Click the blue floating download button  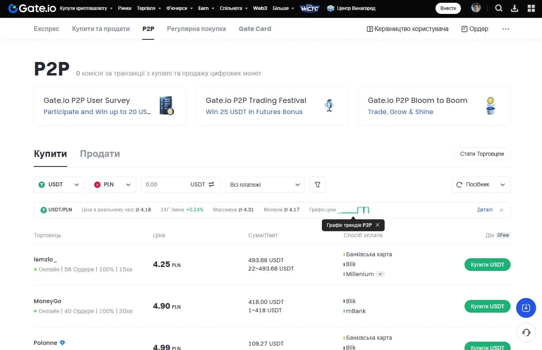pyautogui.click(x=526, y=307)
